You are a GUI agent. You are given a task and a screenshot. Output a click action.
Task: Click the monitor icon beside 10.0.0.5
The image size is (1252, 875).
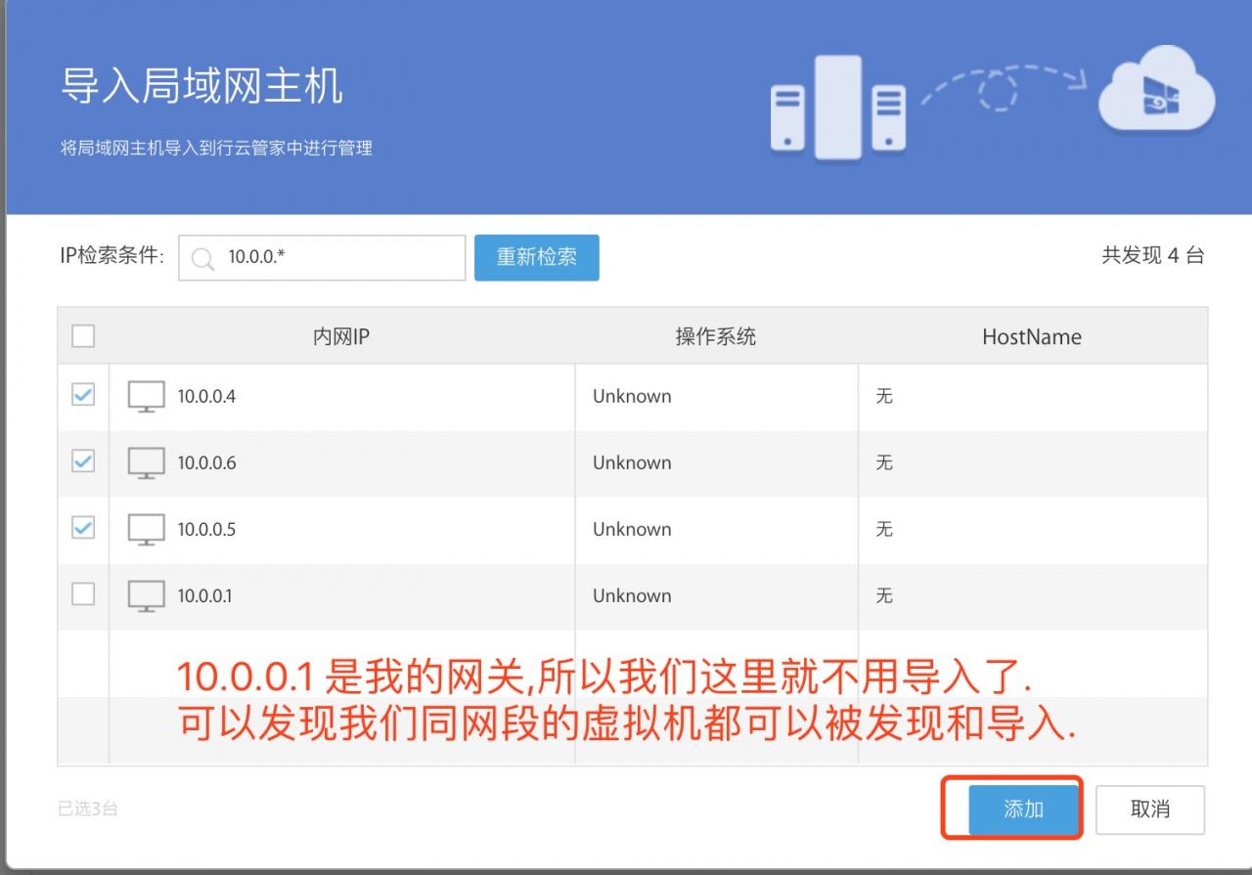click(146, 530)
